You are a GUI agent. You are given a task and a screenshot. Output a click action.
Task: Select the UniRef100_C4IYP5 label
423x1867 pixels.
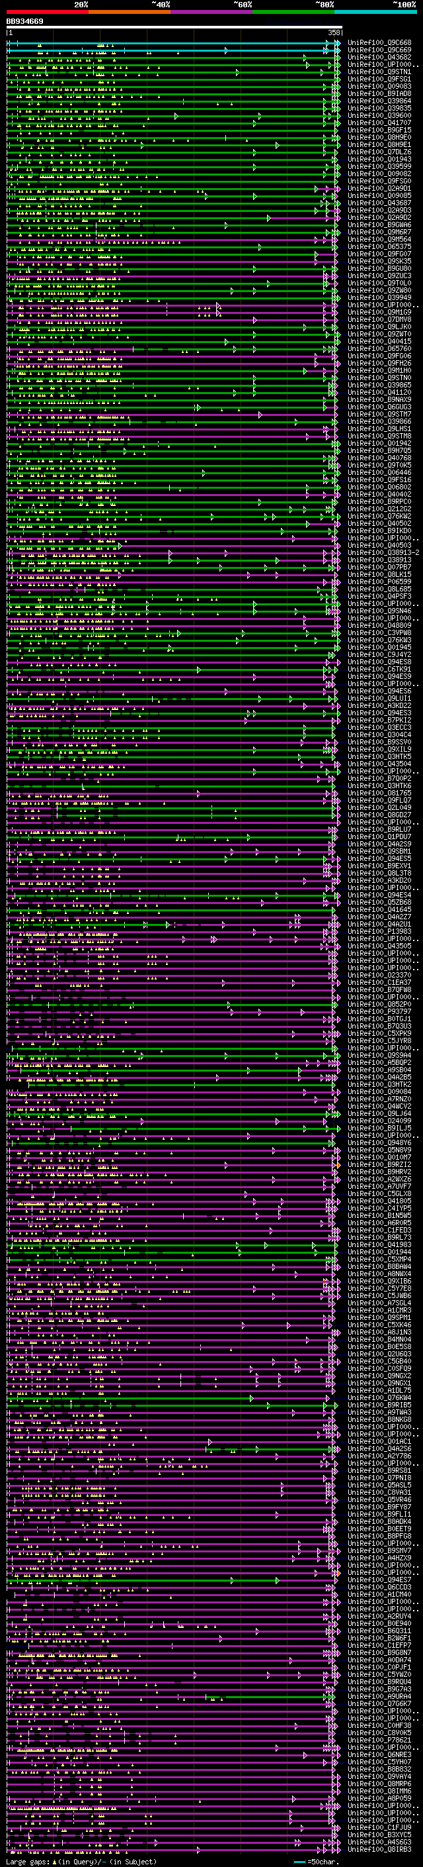point(379,1208)
